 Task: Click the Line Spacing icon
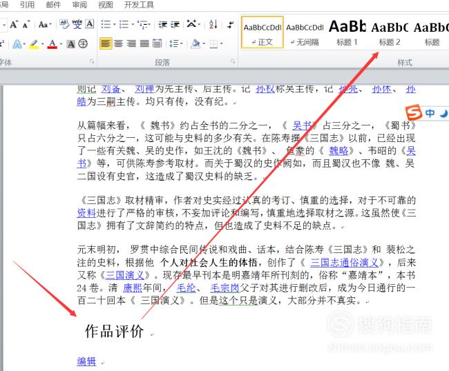coord(173,43)
